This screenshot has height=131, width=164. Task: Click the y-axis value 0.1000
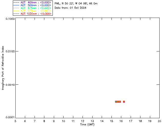10,19
